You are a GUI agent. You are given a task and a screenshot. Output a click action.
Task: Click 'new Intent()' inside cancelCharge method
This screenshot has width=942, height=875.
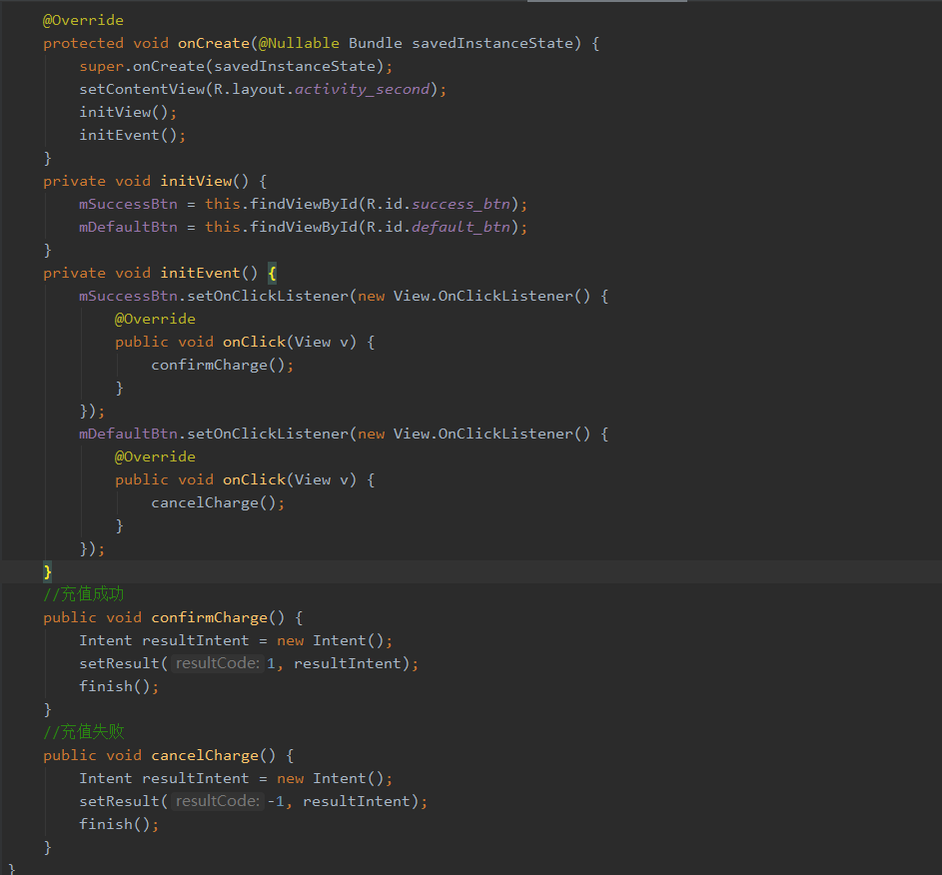click(x=330, y=778)
